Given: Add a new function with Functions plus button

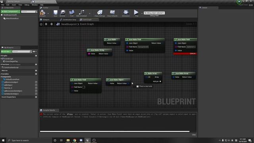Looking at the screenshot, I should 36,64.
